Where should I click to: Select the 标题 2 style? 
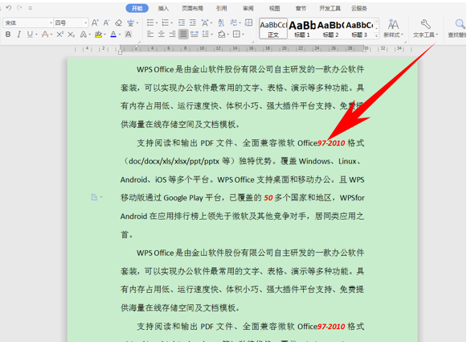coord(330,28)
